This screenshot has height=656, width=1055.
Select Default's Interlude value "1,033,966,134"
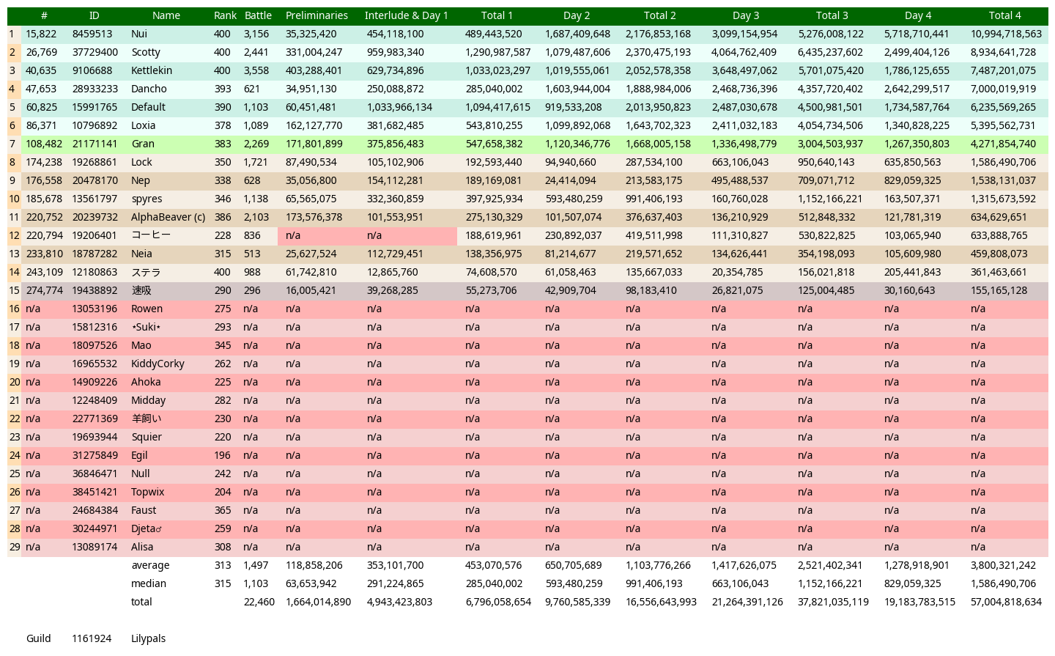399,107
